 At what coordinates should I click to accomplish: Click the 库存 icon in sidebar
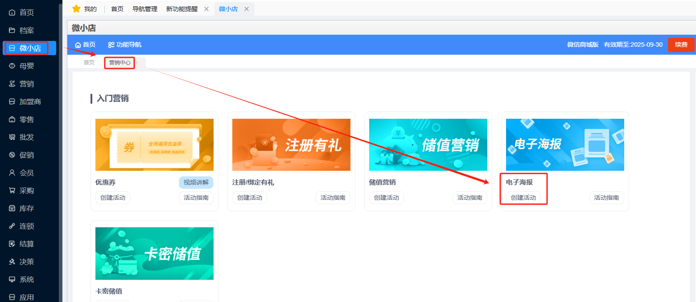[12, 208]
